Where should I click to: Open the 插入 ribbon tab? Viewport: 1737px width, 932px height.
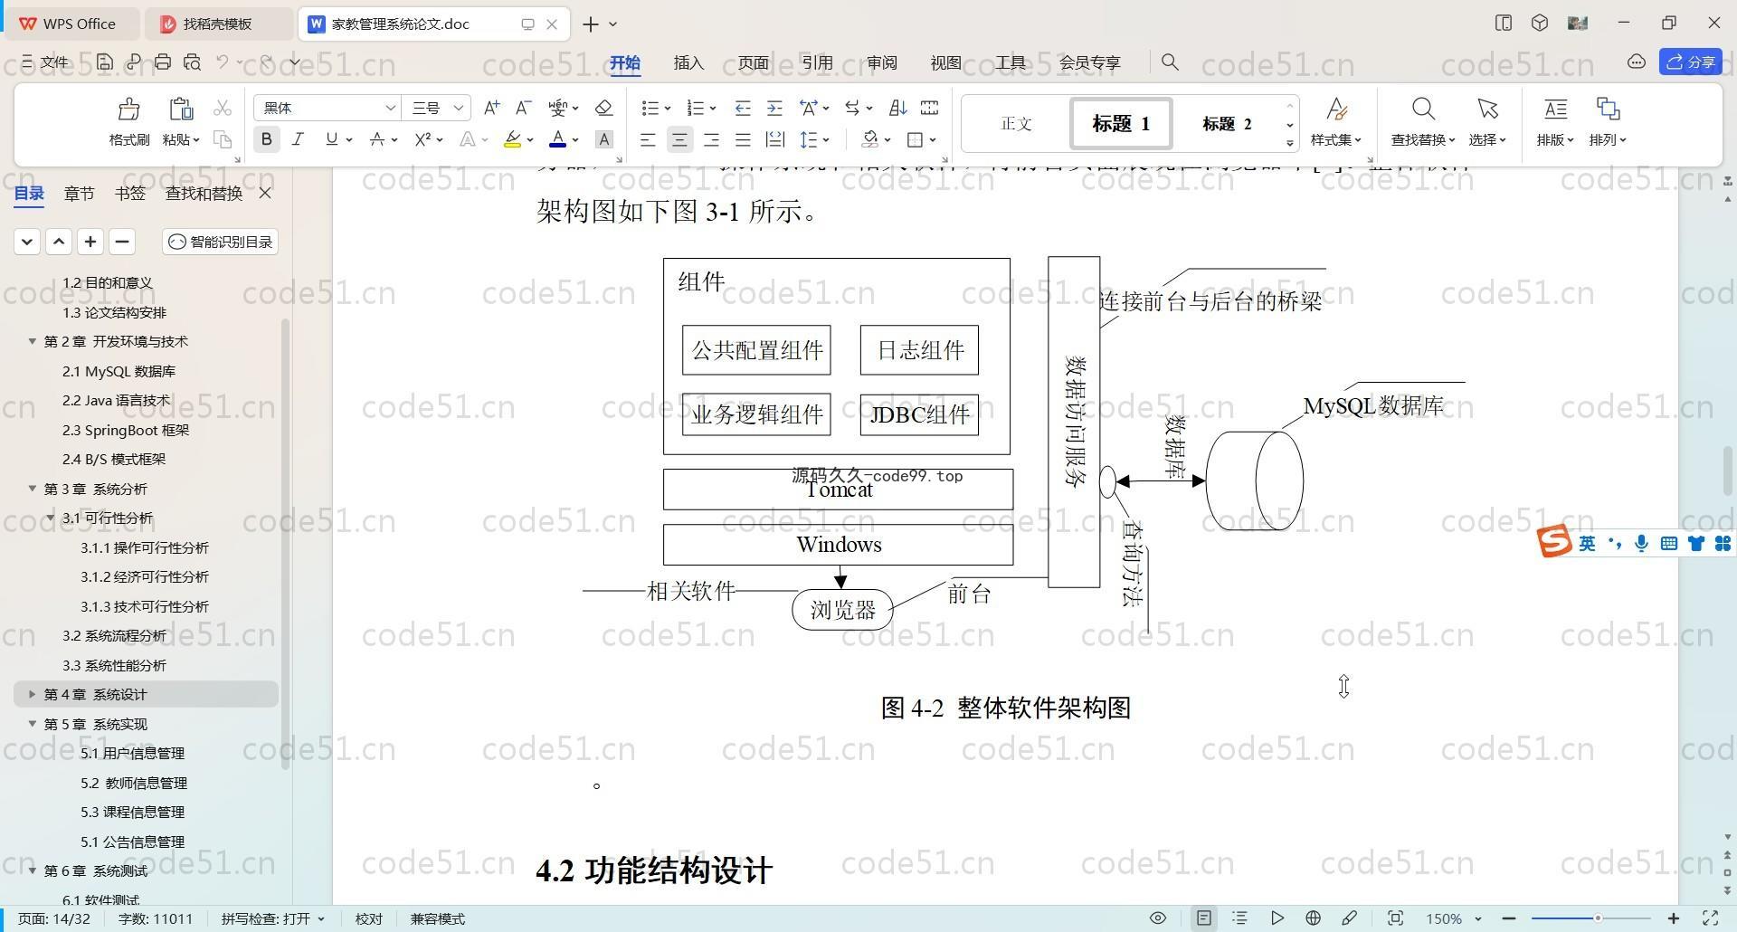point(688,62)
